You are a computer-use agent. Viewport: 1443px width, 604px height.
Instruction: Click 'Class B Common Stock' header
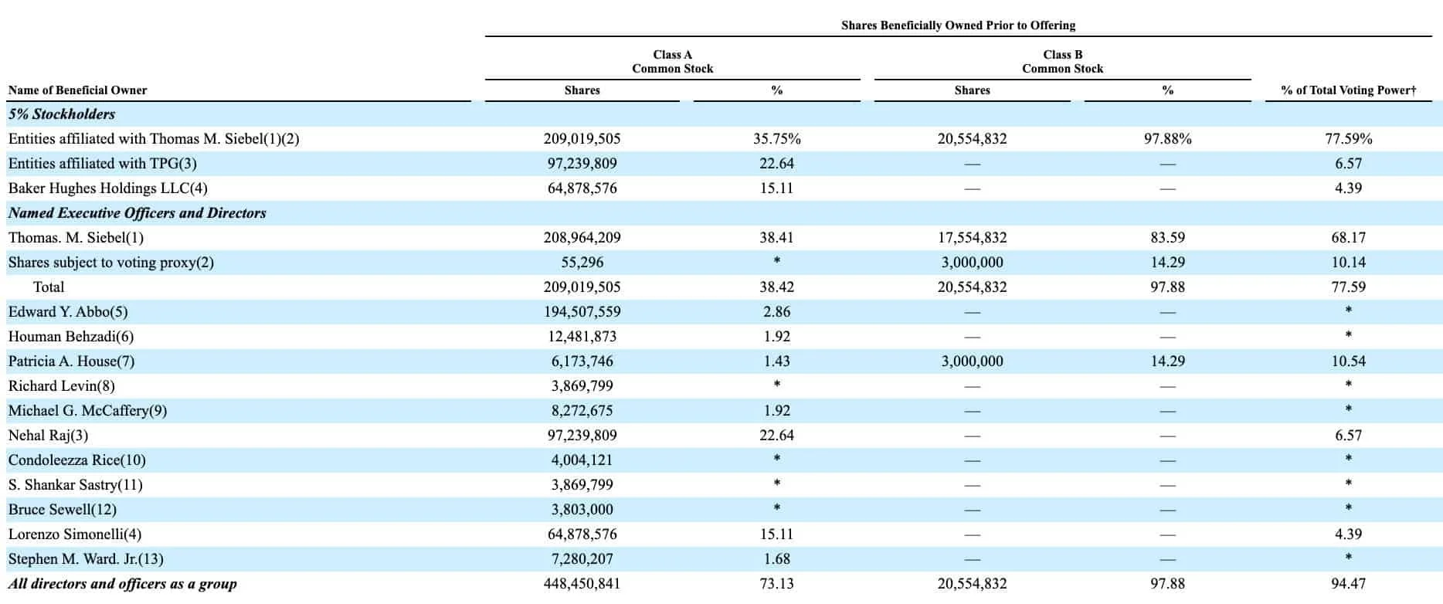click(1063, 62)
